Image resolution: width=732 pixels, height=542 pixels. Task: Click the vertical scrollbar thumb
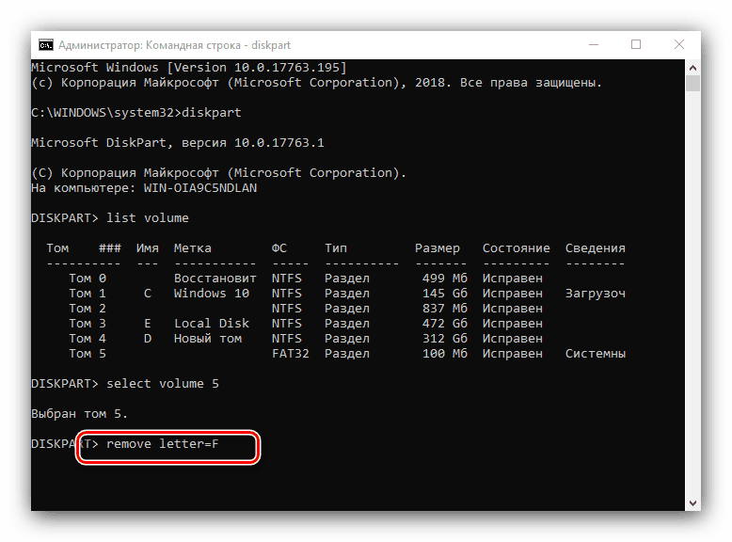[x=693, y=85]
